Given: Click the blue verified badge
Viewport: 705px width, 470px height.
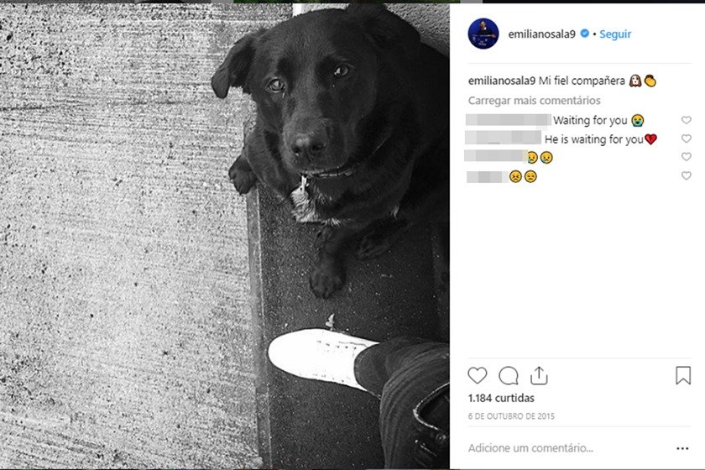Looking at the screenshot, I should pos(584,34).
